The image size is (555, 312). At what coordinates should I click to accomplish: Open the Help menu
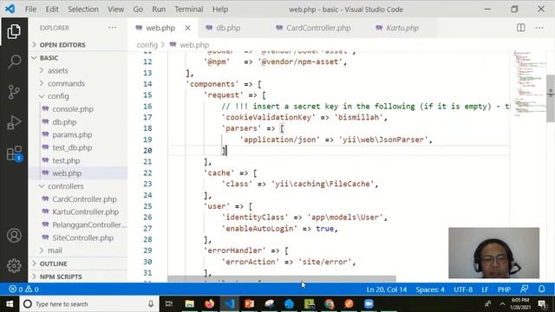(219, 10)
